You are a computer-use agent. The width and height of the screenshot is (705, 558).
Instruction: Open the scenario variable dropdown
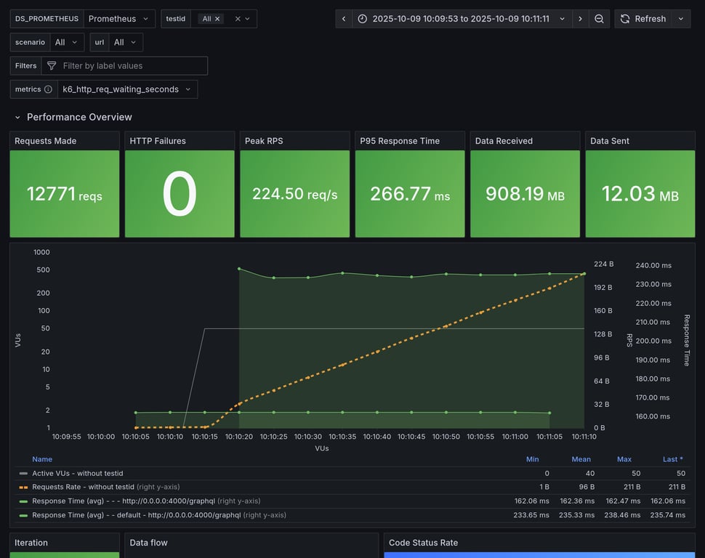(67, 42)
